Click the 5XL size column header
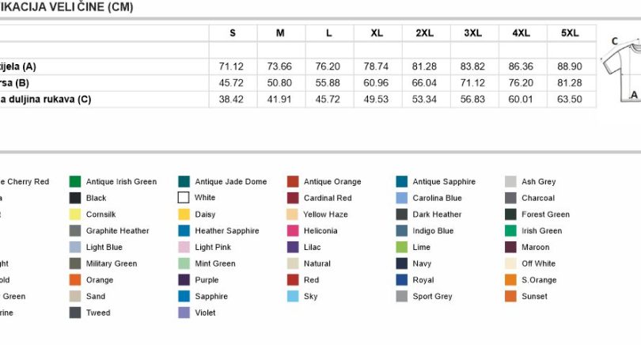 571,33
